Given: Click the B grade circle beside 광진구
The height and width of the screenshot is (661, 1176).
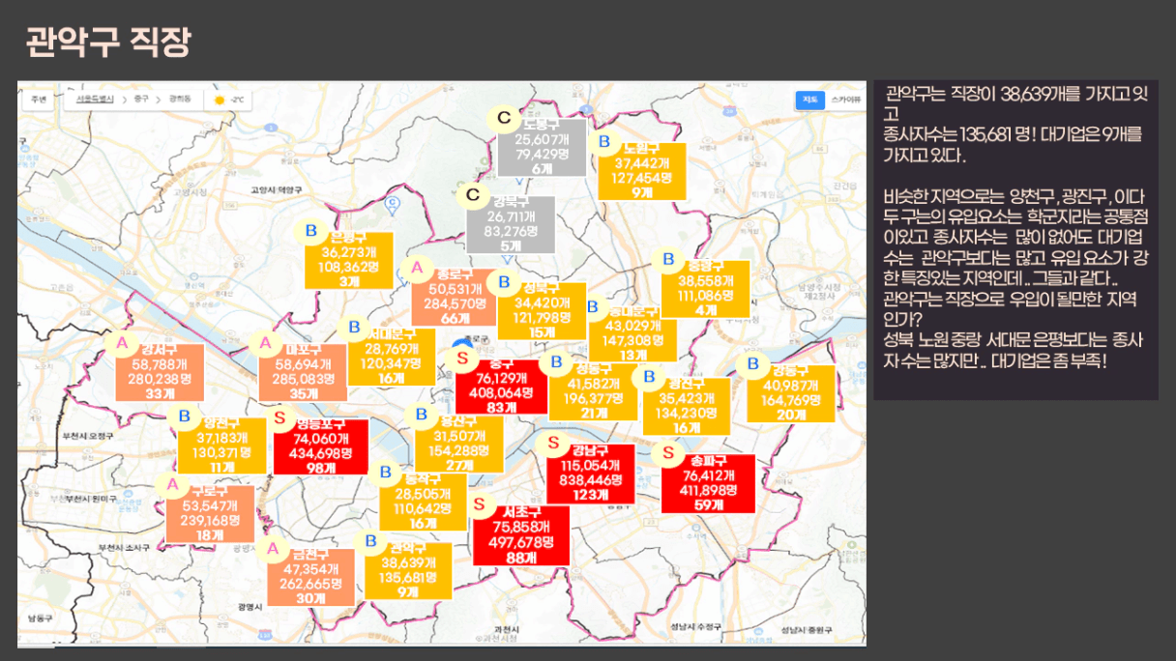Looking at the screenshot, I should point(650,377).
